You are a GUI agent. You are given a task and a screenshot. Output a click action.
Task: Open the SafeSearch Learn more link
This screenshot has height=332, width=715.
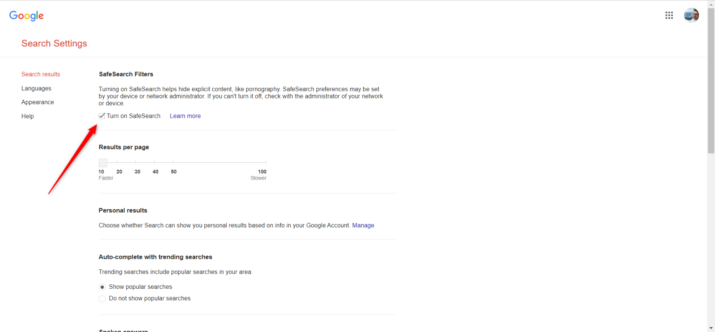(185, 115)
